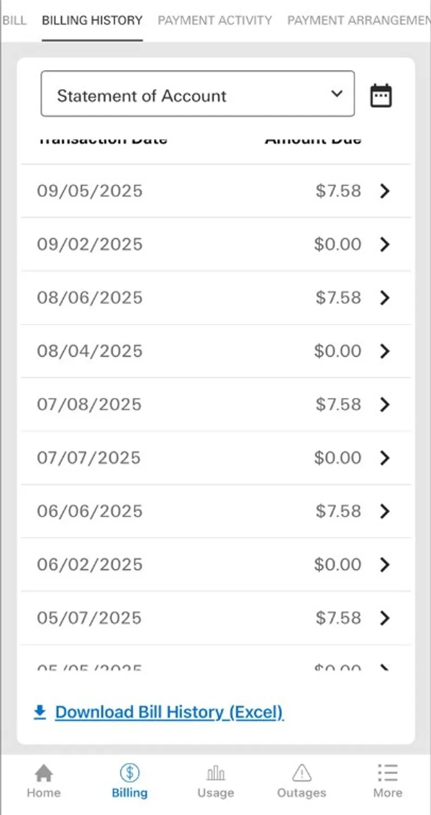Click Download Bill History (Excel) link

click(169, 712)
